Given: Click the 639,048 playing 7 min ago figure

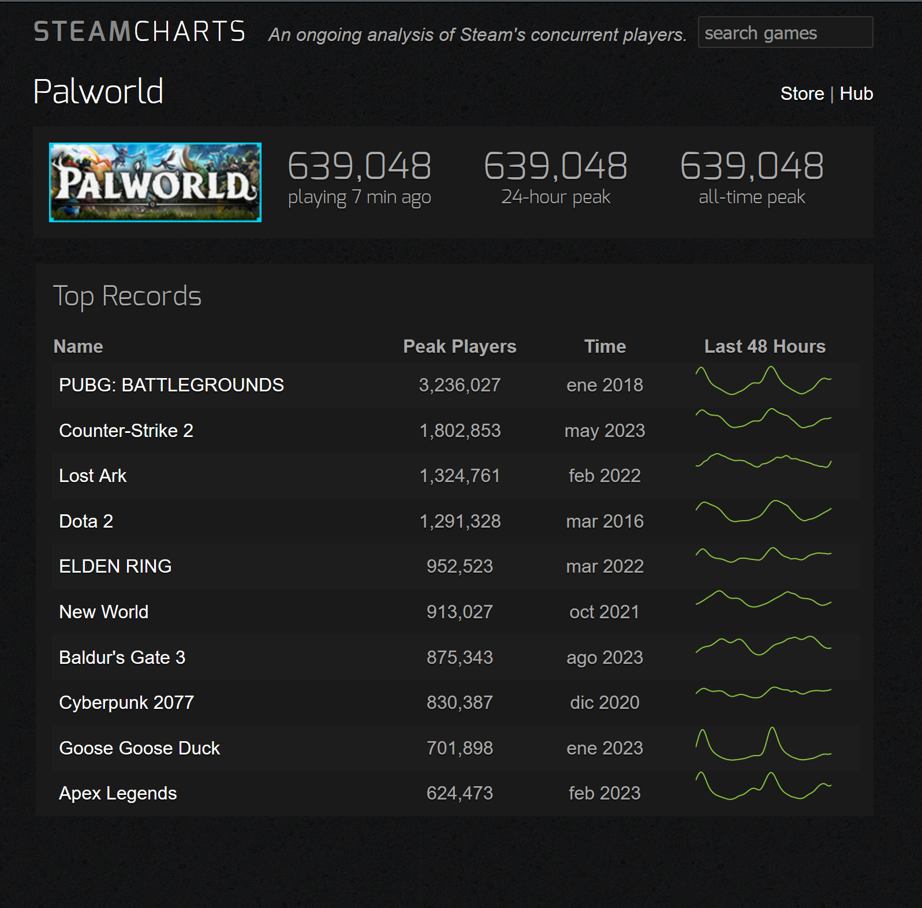Looking at the screenshot, I should click(359, 166).
